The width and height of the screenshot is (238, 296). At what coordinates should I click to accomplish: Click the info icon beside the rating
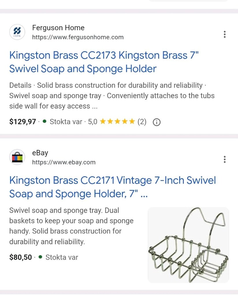[157, 122]
